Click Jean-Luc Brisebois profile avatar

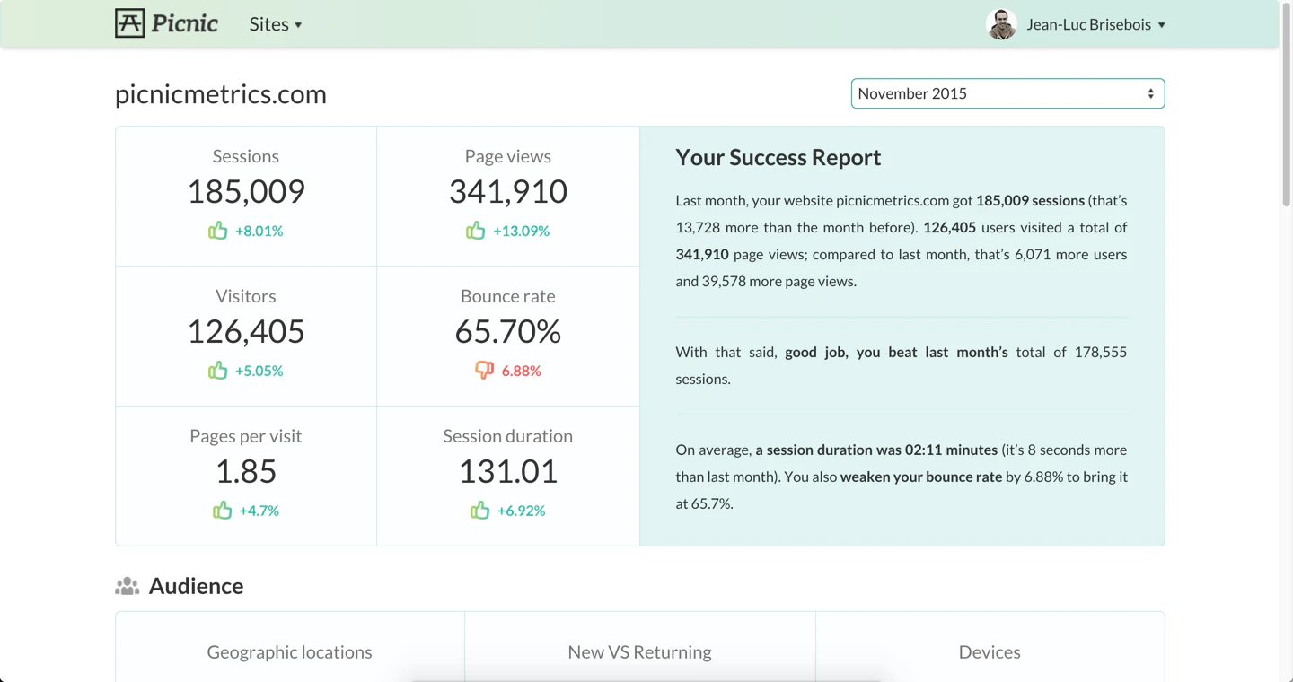(1001, 24)
